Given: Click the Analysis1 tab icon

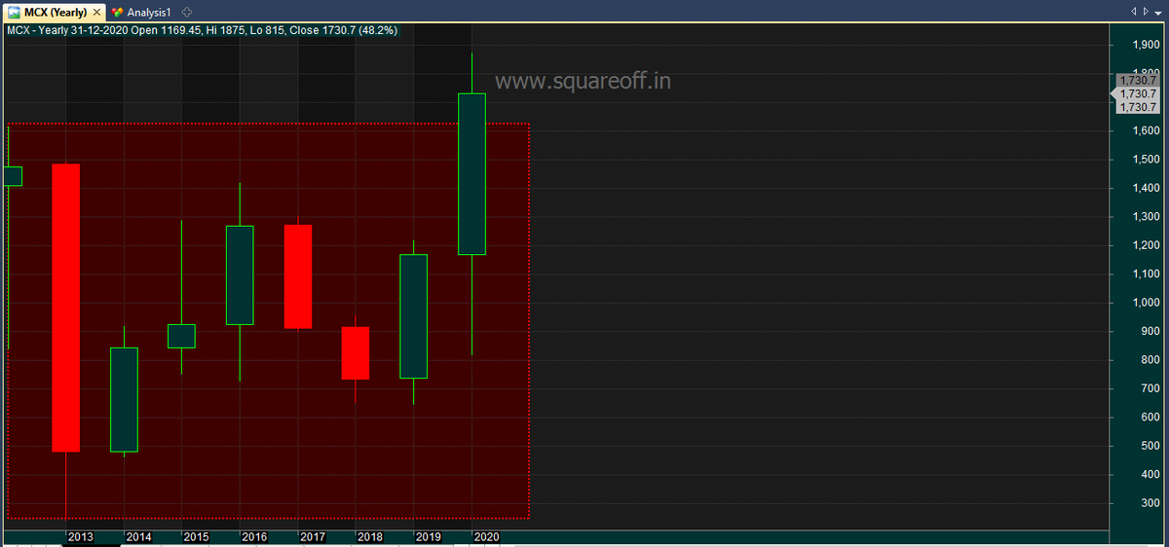Looking at the screenshot, I should 118,12.
